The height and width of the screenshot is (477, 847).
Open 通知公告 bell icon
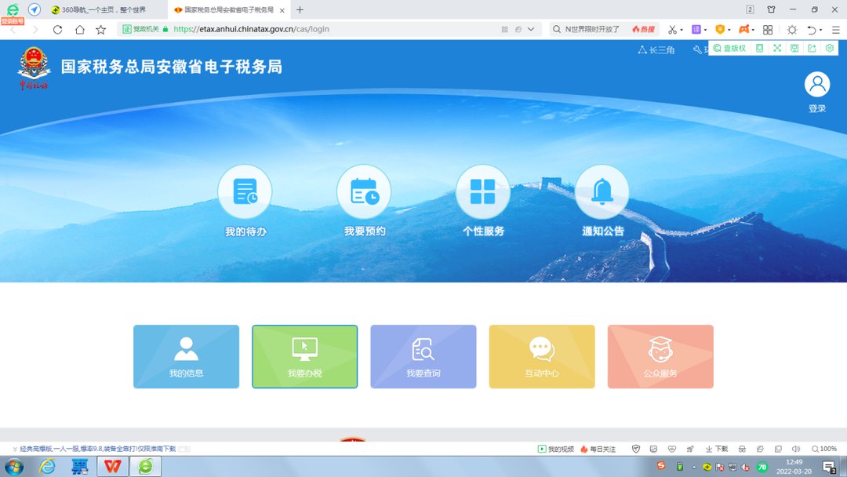602,191
